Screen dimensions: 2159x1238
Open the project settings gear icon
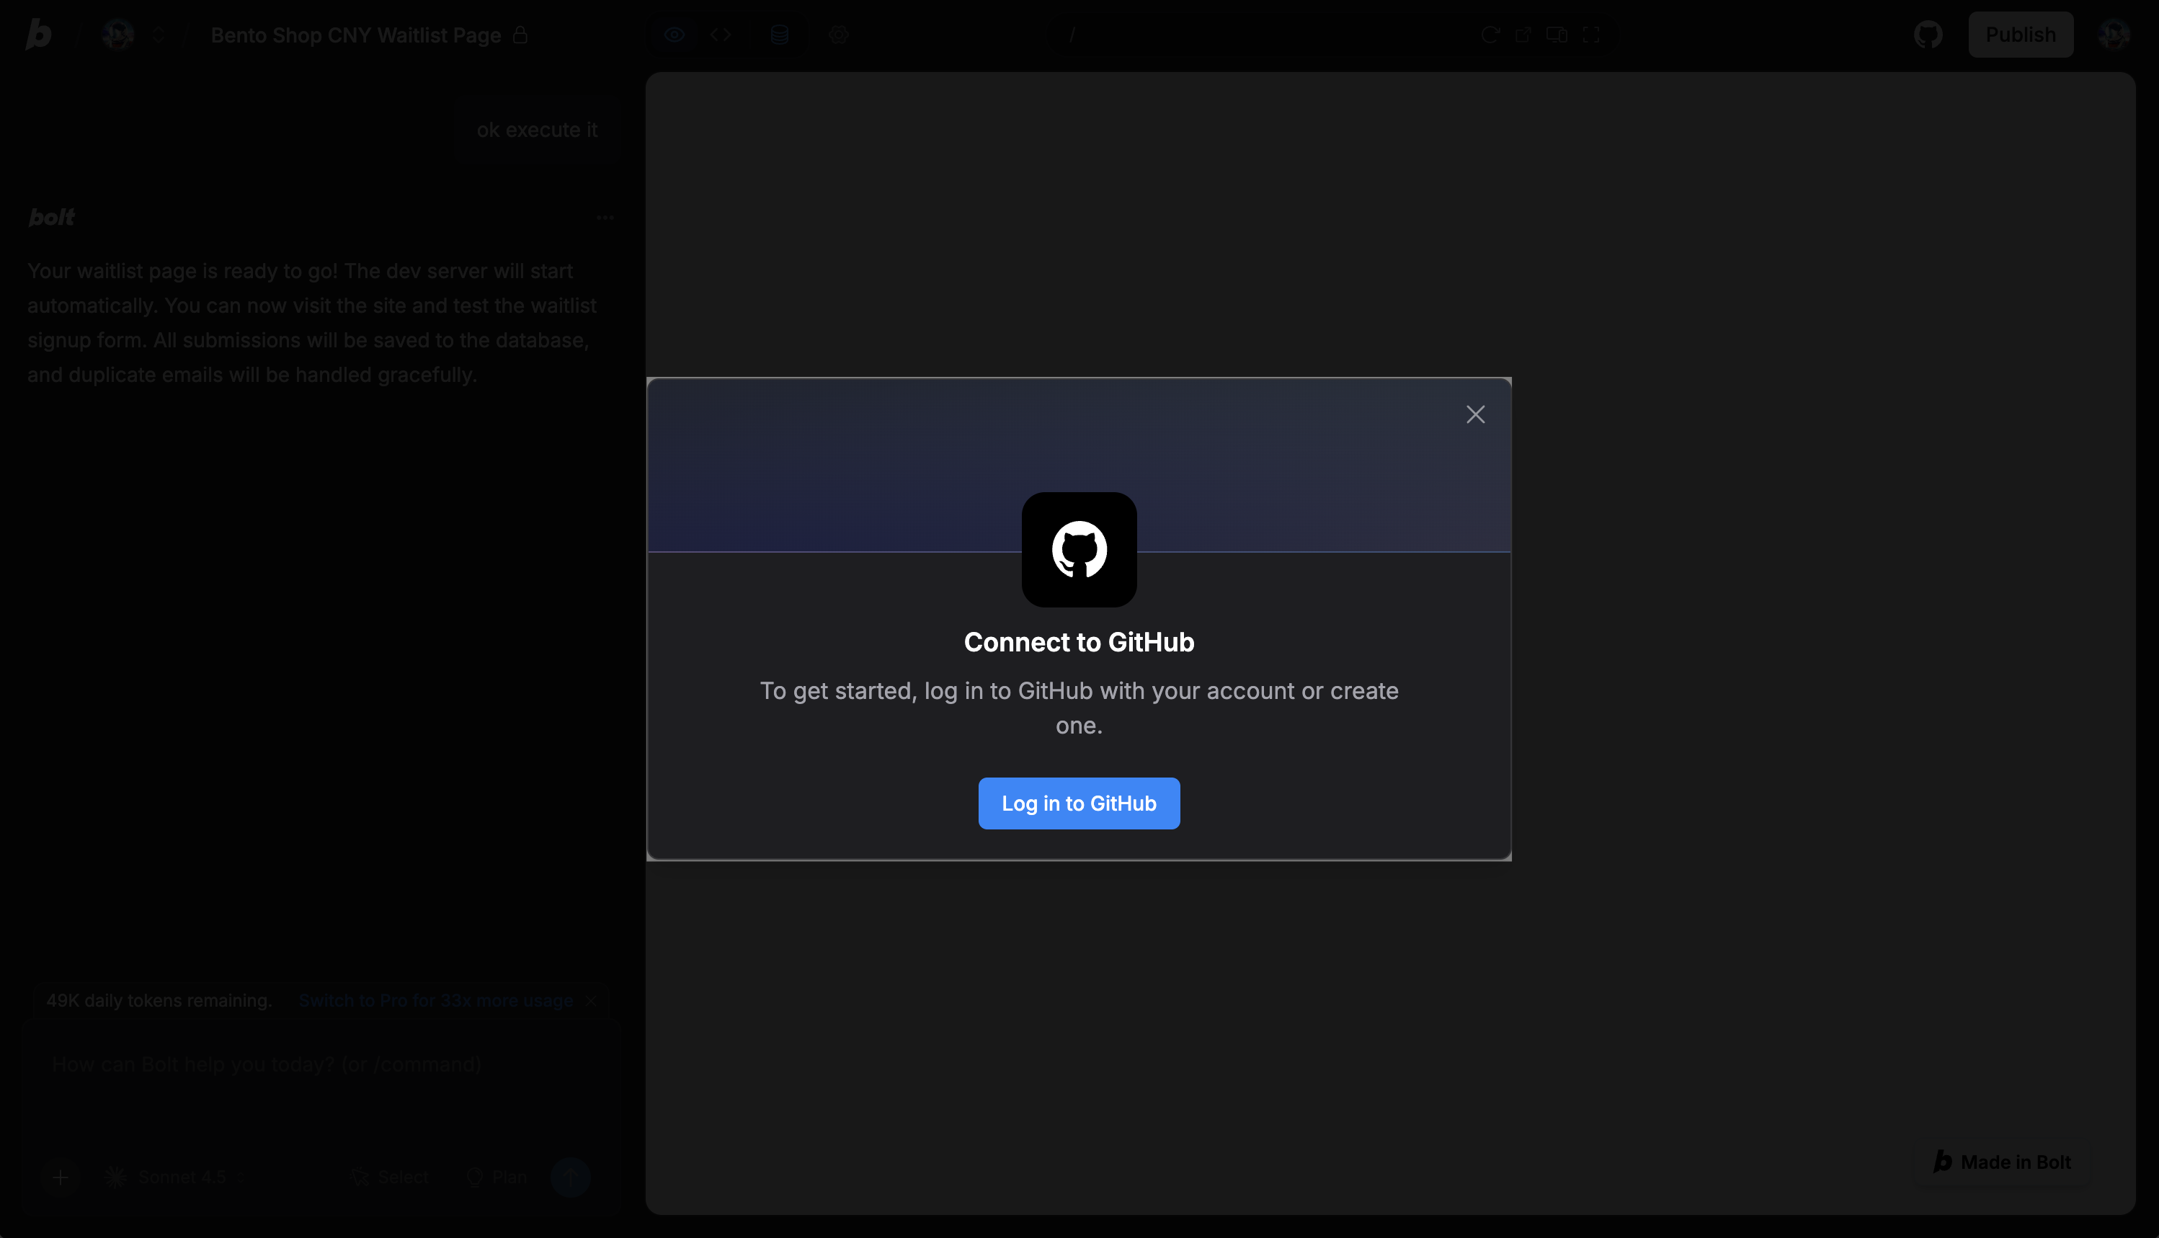838,35
